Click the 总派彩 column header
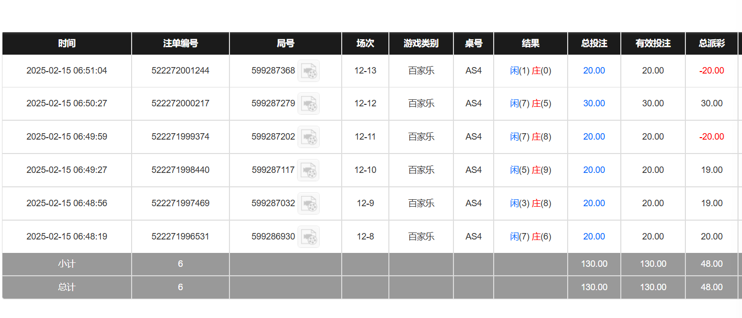 [x=712, y=43]
